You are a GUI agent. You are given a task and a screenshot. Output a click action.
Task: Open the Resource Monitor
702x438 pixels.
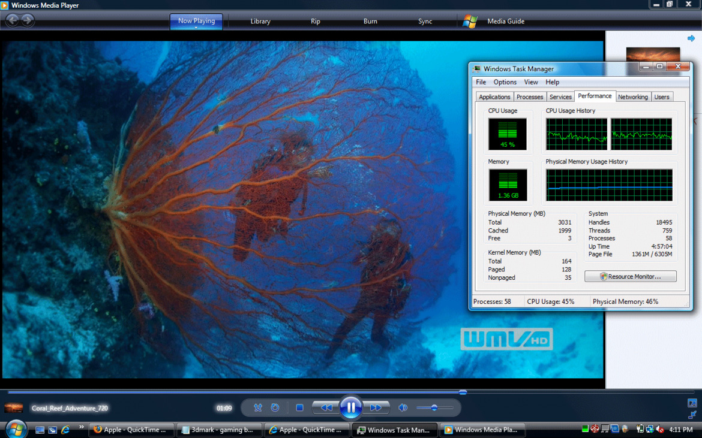point(631,277)
